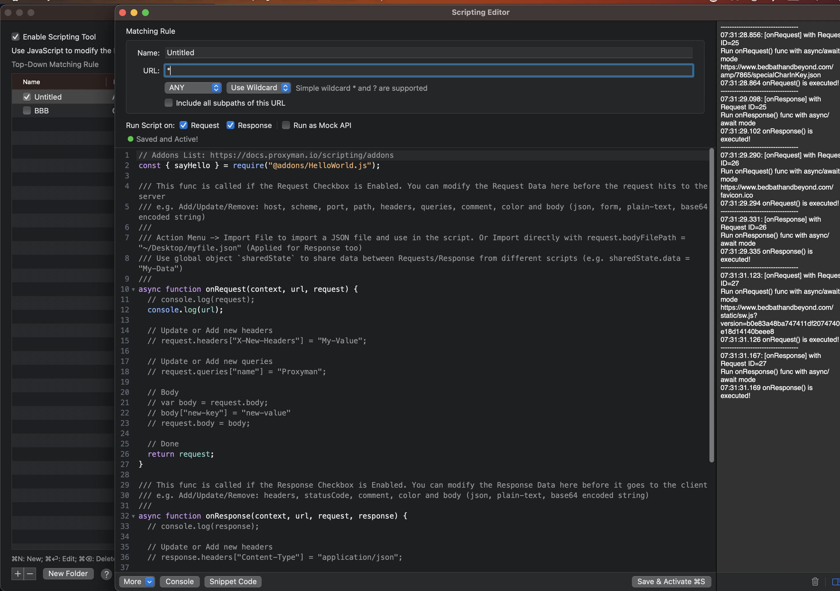This screenshot has width=840, height=591.
Task: Click the plus button to add rule
Action: 17,574
